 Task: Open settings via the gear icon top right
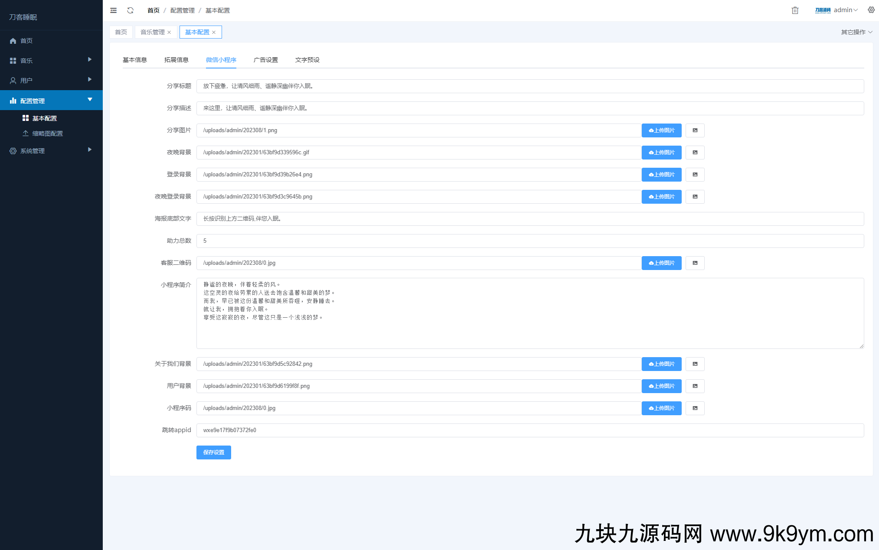tap(871, 10)
